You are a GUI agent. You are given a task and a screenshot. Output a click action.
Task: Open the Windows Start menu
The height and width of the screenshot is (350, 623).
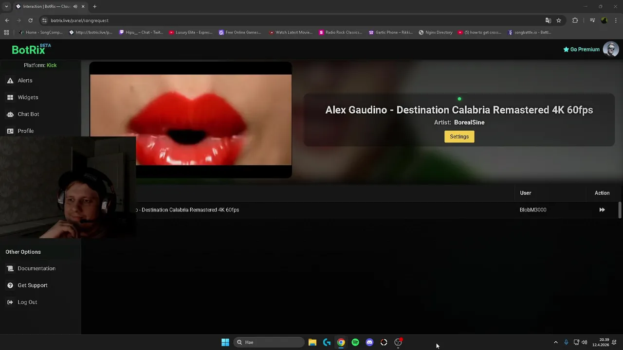point(225,342)
